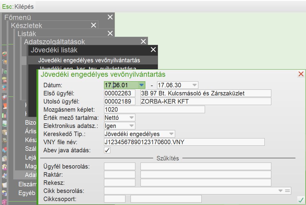Viewport: 306px width, 205px height.
Task: Close the Jövedéki listák menu window
Action: pos(153,50)
